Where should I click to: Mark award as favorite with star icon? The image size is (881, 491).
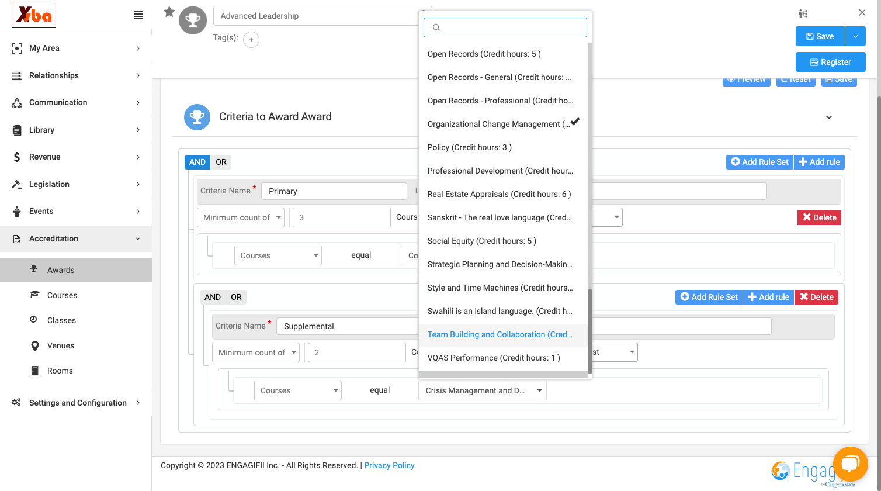(x=169, y=12)
